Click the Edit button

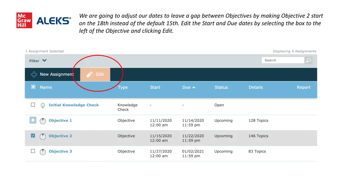coord(95,74)
